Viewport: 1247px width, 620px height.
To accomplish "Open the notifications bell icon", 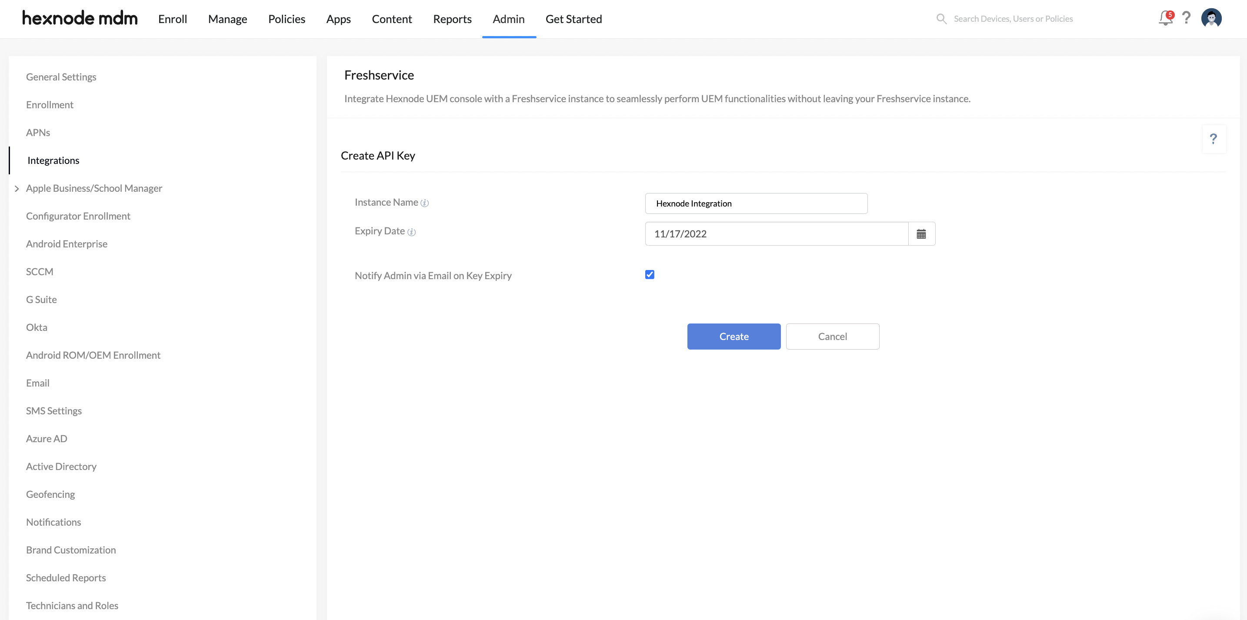I will coord(1165,18).
